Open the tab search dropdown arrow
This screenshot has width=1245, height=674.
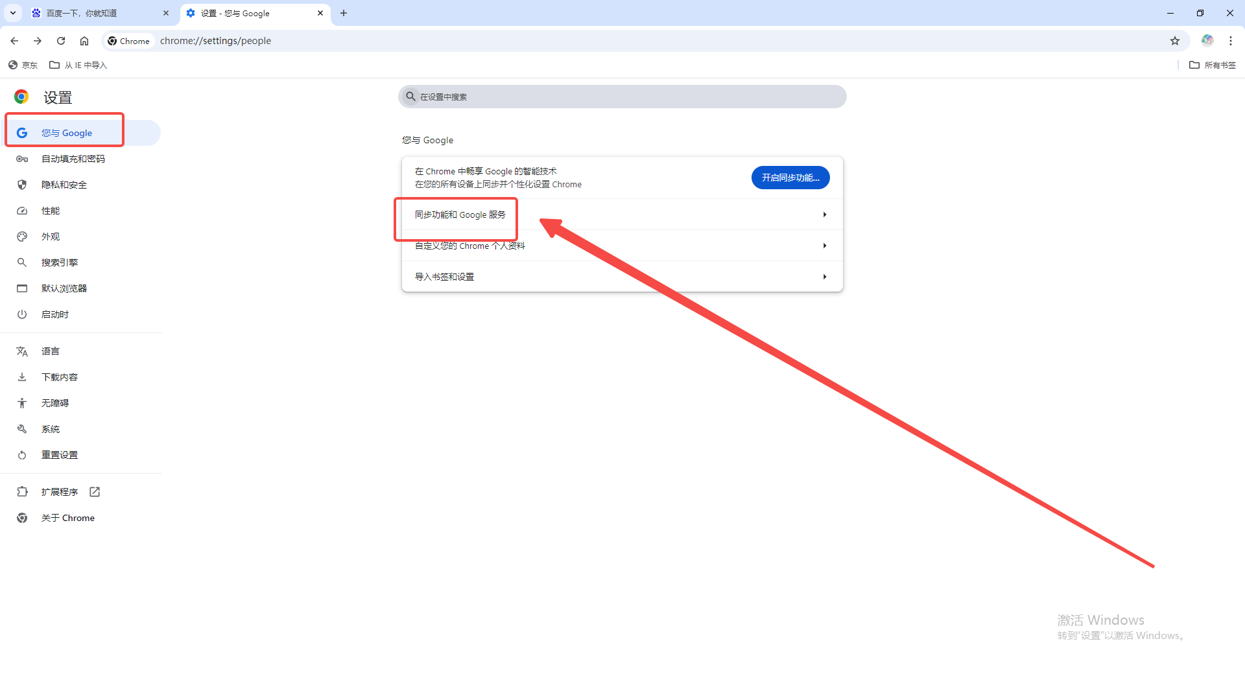tap(13, 13)
